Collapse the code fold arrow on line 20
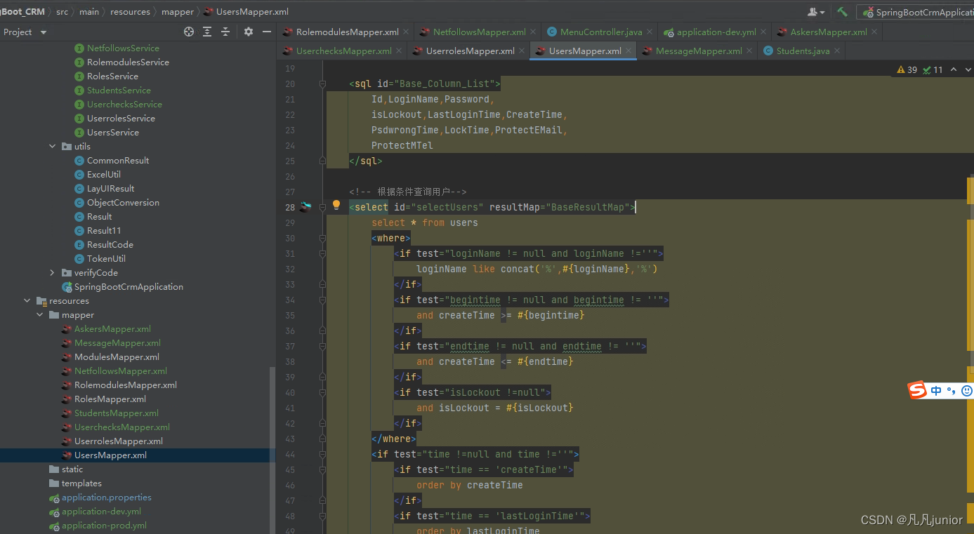Image resolution: width=974 pixels, height=534 pixels. (x=321, y=84)
